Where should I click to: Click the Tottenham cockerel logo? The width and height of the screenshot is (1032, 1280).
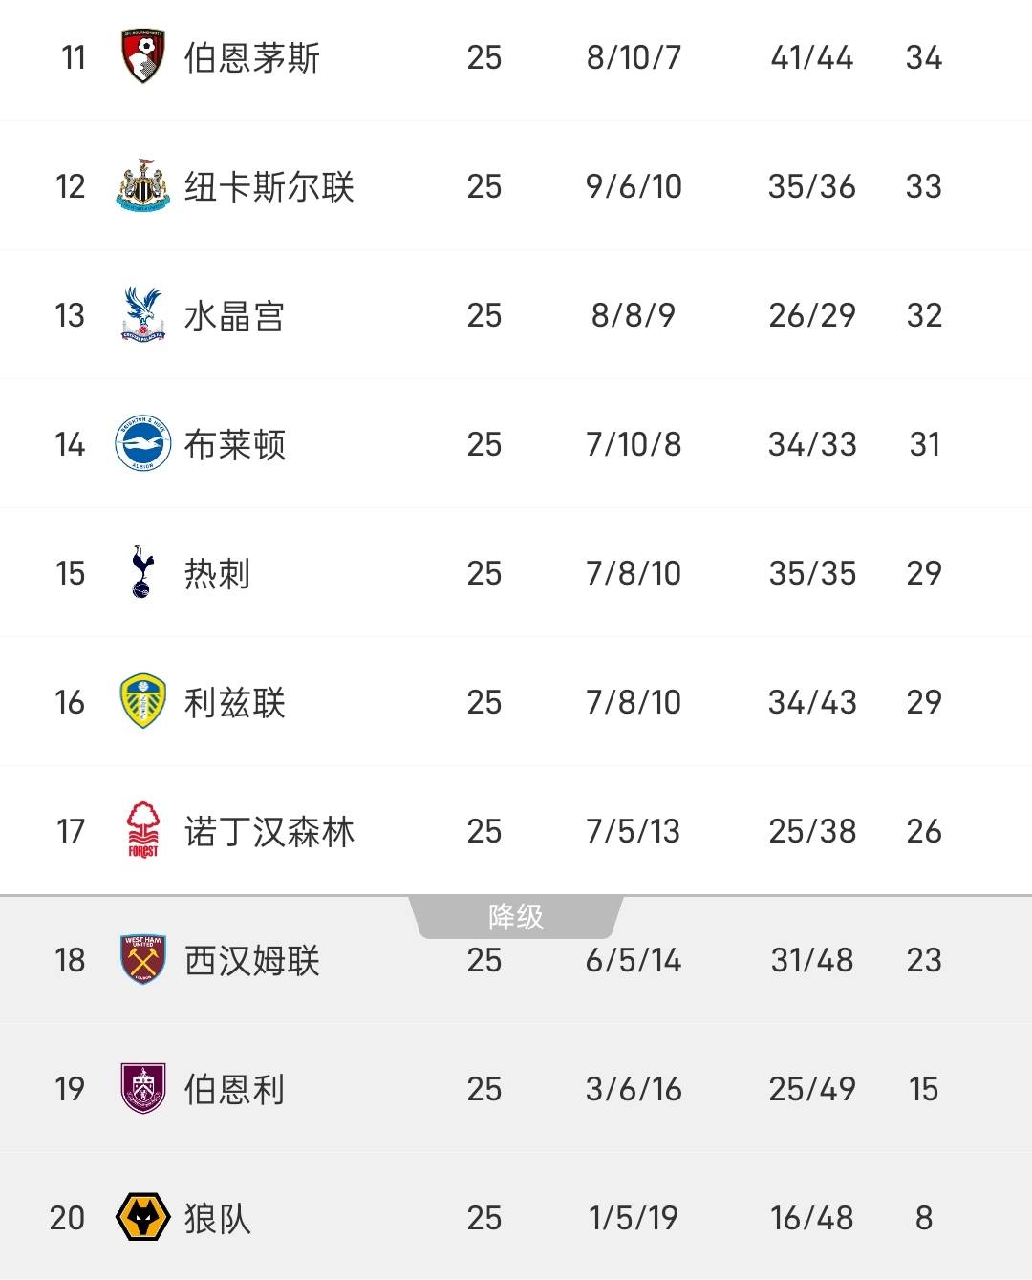(142, 573)
